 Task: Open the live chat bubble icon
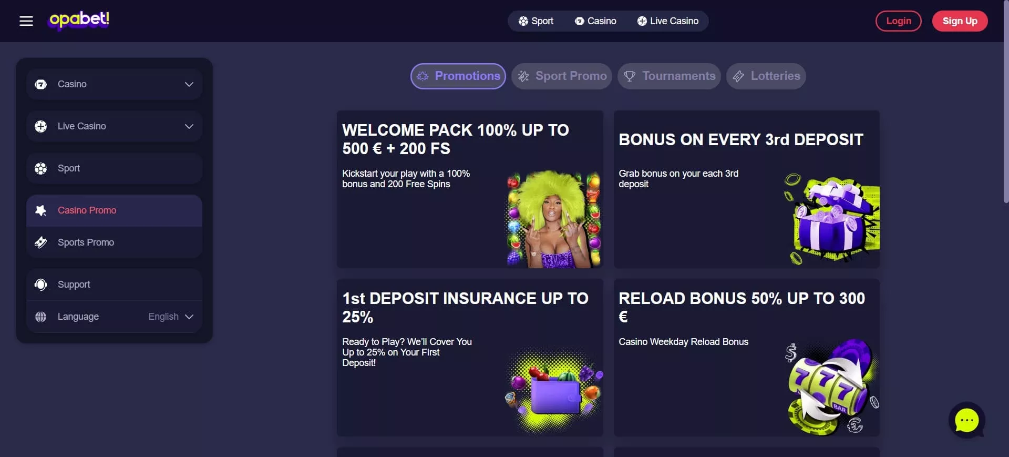[x=966, y=420]
